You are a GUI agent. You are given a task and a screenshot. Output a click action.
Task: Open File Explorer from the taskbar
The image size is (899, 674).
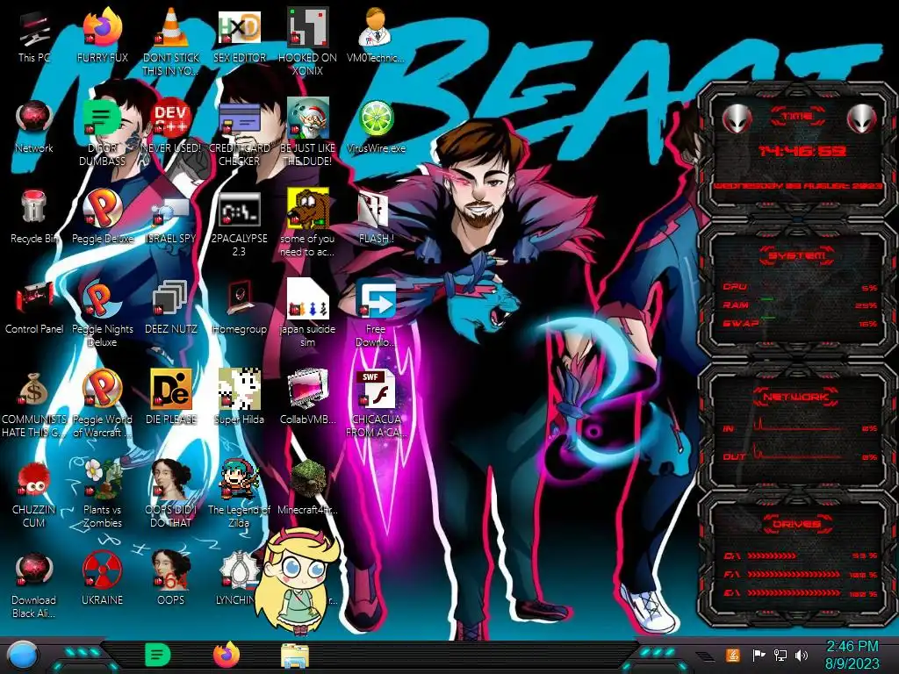295,656
